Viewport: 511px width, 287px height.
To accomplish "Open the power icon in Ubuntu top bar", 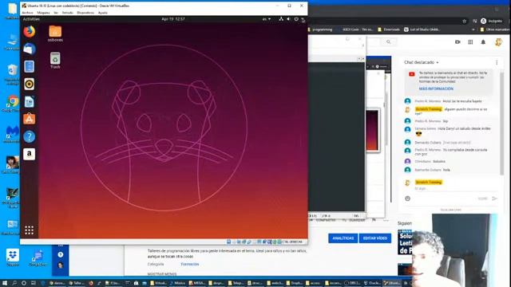I will click(296, 19).
